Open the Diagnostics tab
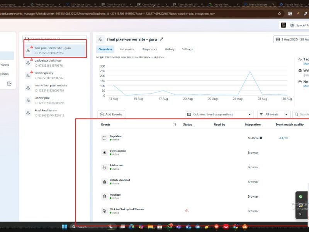The width and height of the screenshot is (309, 232). click(149, 49)
